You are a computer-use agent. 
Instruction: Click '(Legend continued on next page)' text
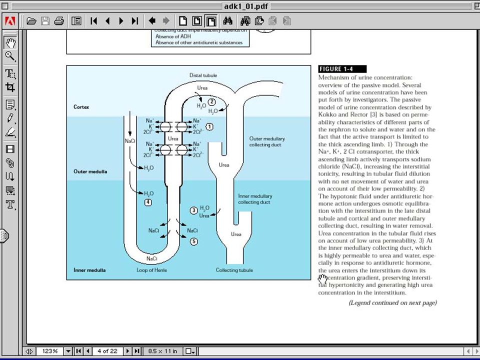coord(393,303)
